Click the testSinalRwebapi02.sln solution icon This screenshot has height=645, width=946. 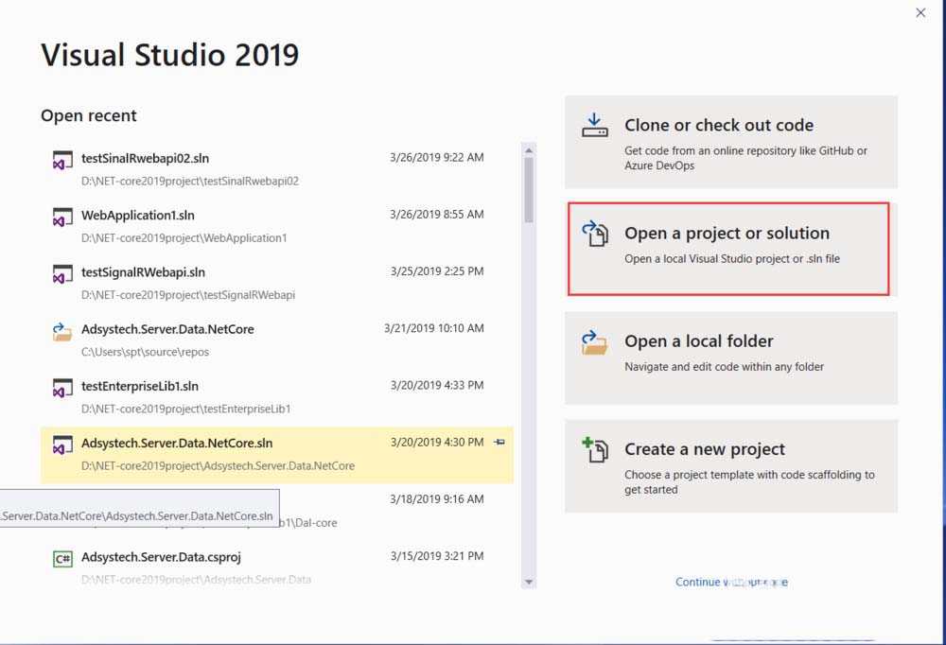click(62, 161)
